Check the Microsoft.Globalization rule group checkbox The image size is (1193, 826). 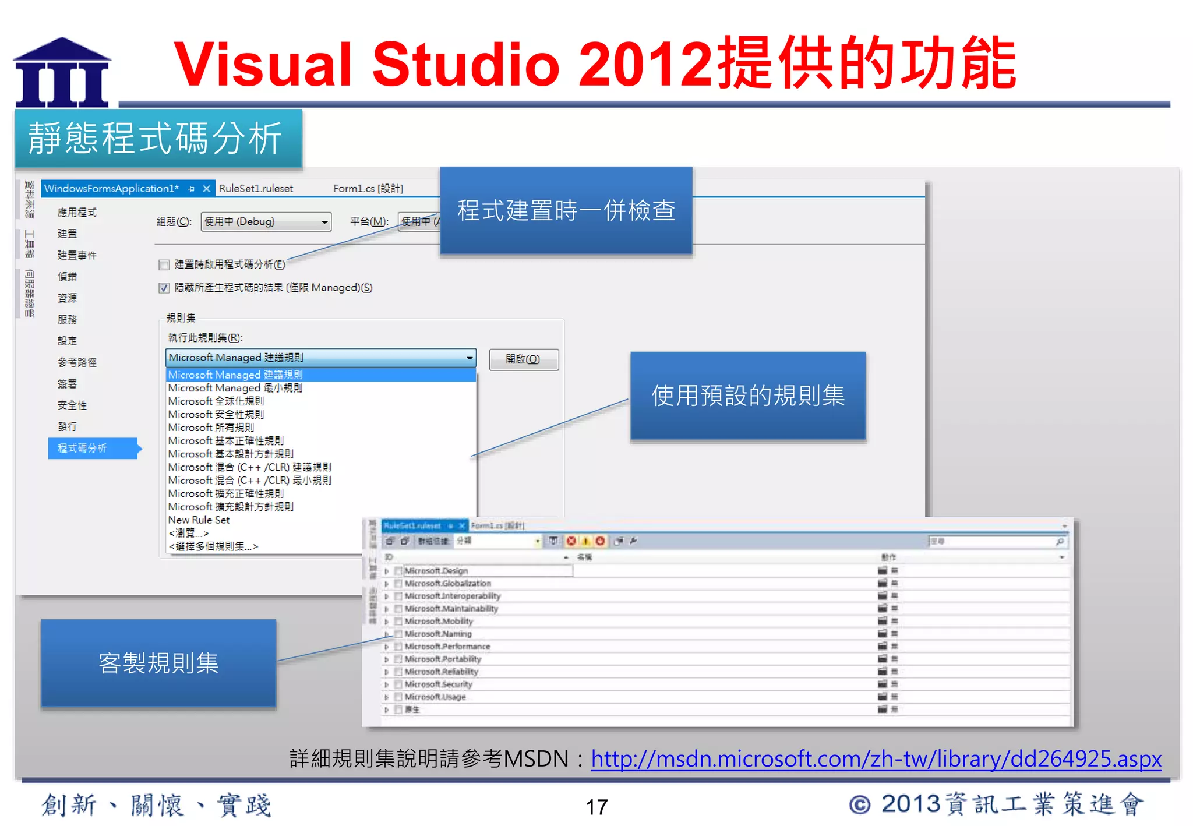coord(398,583)
